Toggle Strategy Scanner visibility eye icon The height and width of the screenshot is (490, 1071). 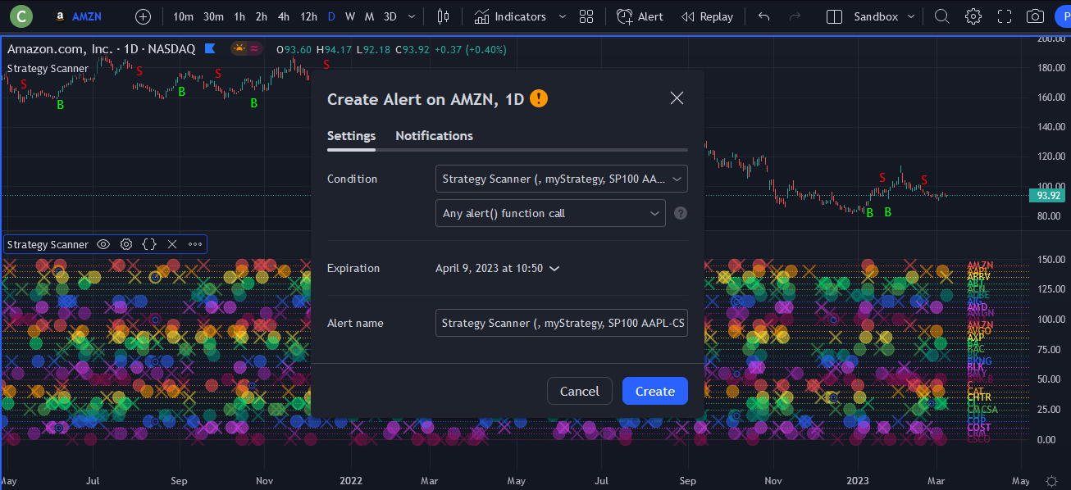103,244
